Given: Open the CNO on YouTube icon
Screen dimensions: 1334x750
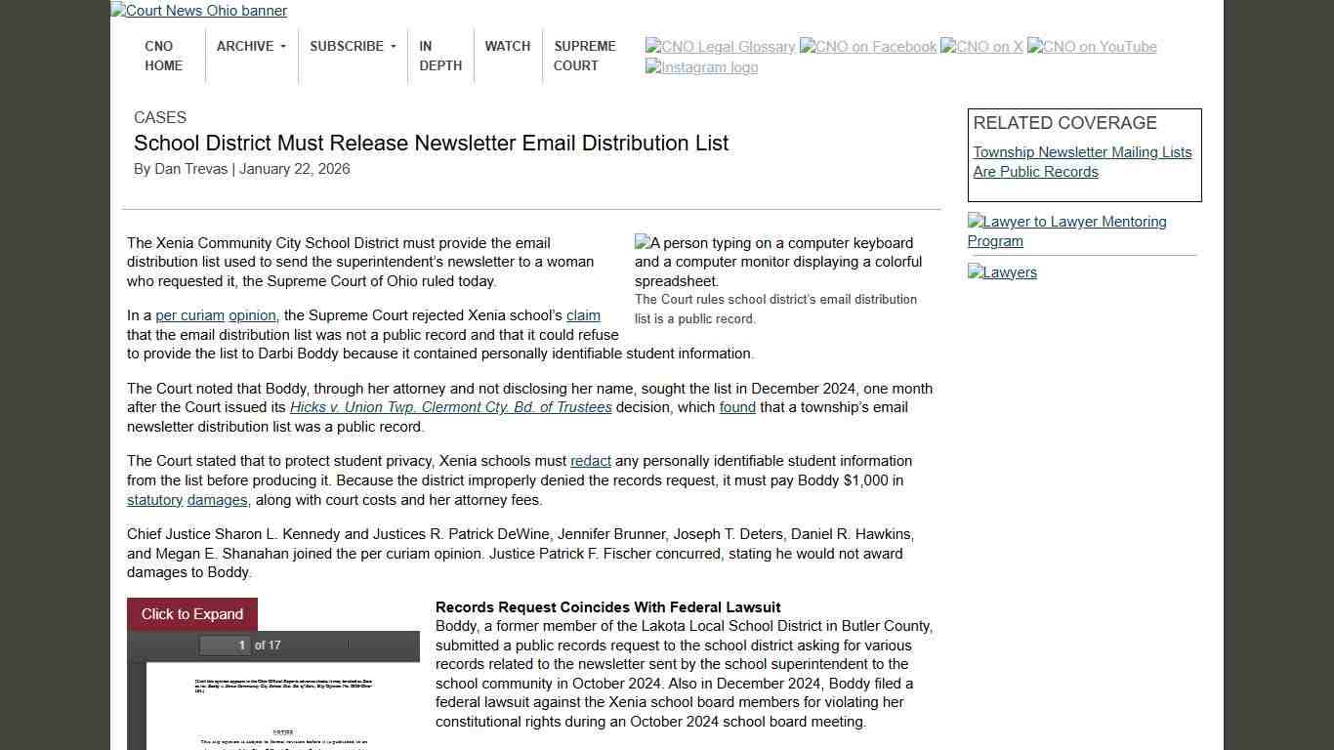Looking at the screenshot, I should click(1091, 46).
